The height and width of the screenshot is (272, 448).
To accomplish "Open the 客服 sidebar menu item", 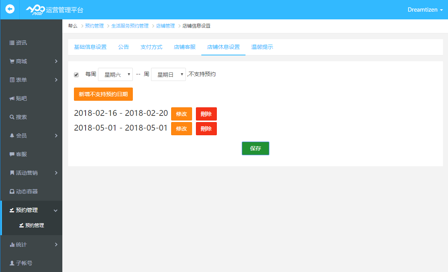I will tap(31, 154).
